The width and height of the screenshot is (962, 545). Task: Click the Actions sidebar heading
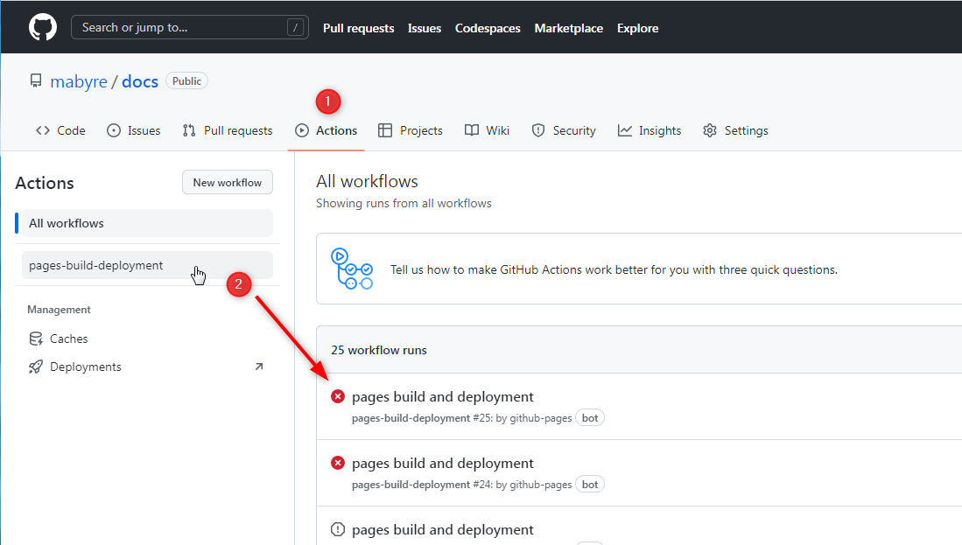(44, 183)
